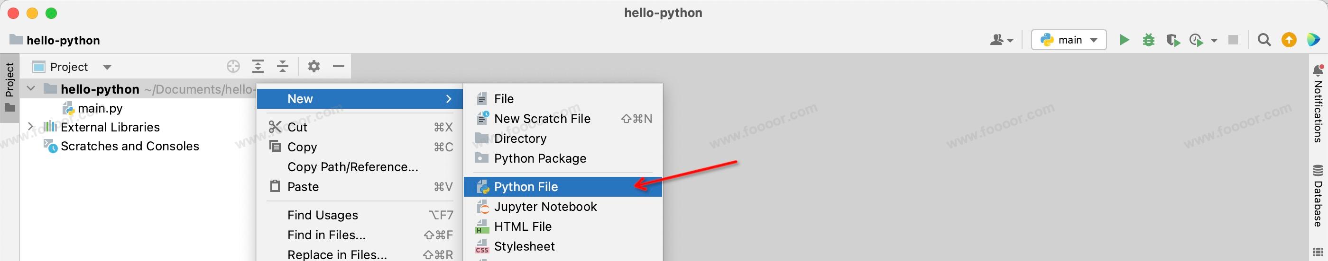Open the main run configuration dropdown
The height and width of the screenshot is (261, 1328).
(x=1069, y=40)
